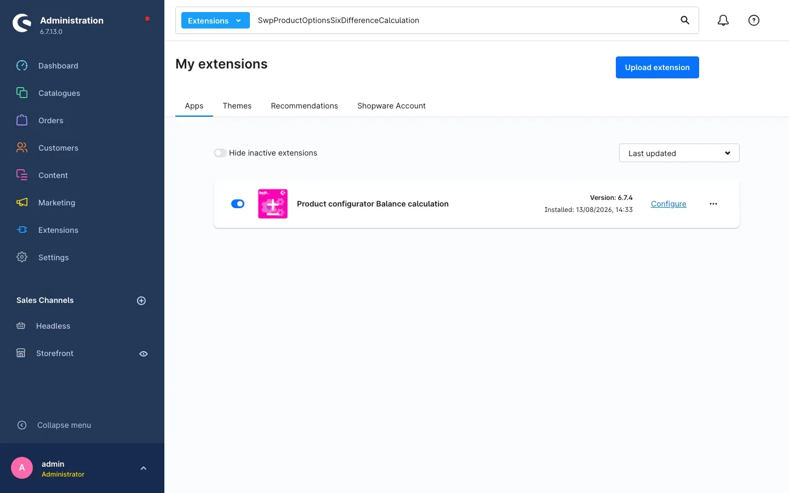Viewport: 789px width, 493px height.
Task: Toggle Hide inactive extensions switch
Action: (220, 153)
